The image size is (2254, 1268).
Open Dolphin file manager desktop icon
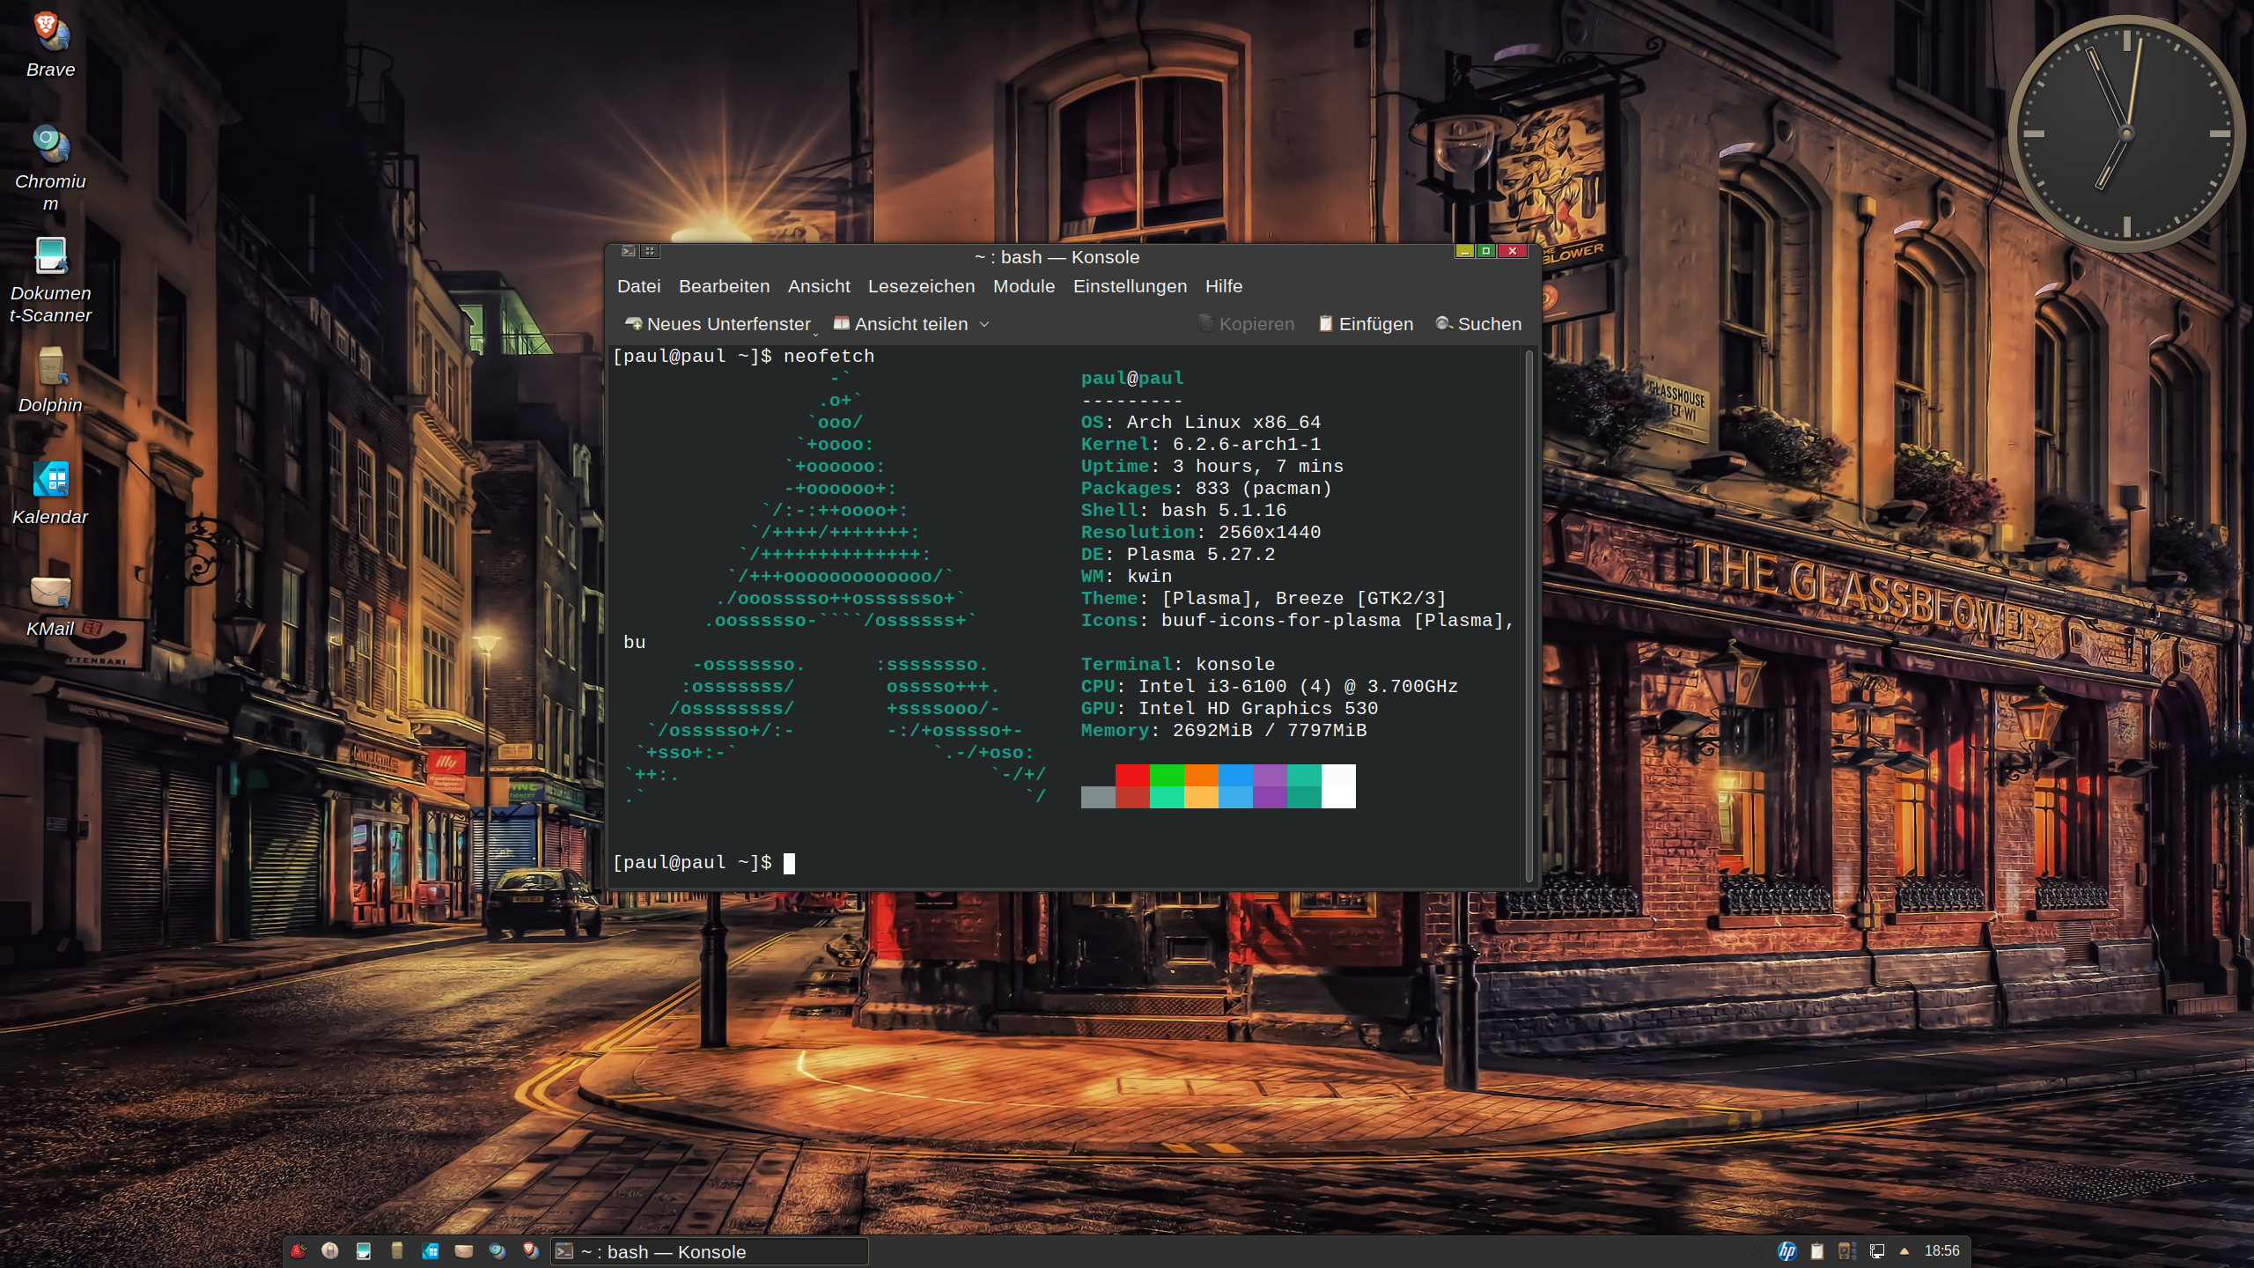51,380
